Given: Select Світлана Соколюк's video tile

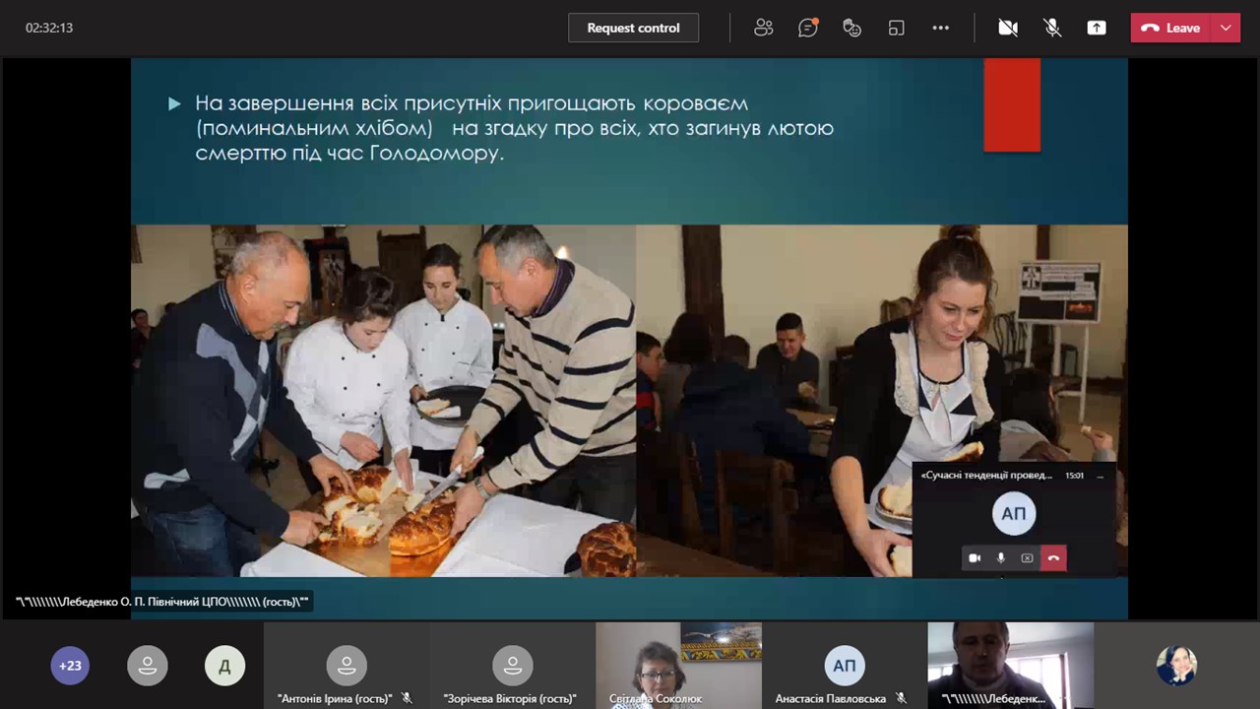Looking at the screenshot, I should (x=678, y=665).
